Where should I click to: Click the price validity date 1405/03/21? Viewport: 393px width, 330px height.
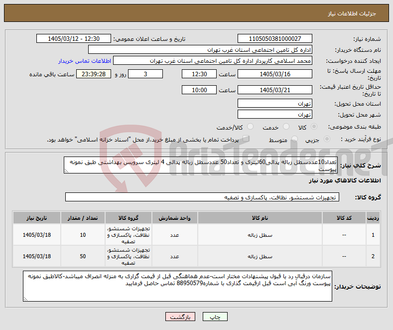click(274, 90)
